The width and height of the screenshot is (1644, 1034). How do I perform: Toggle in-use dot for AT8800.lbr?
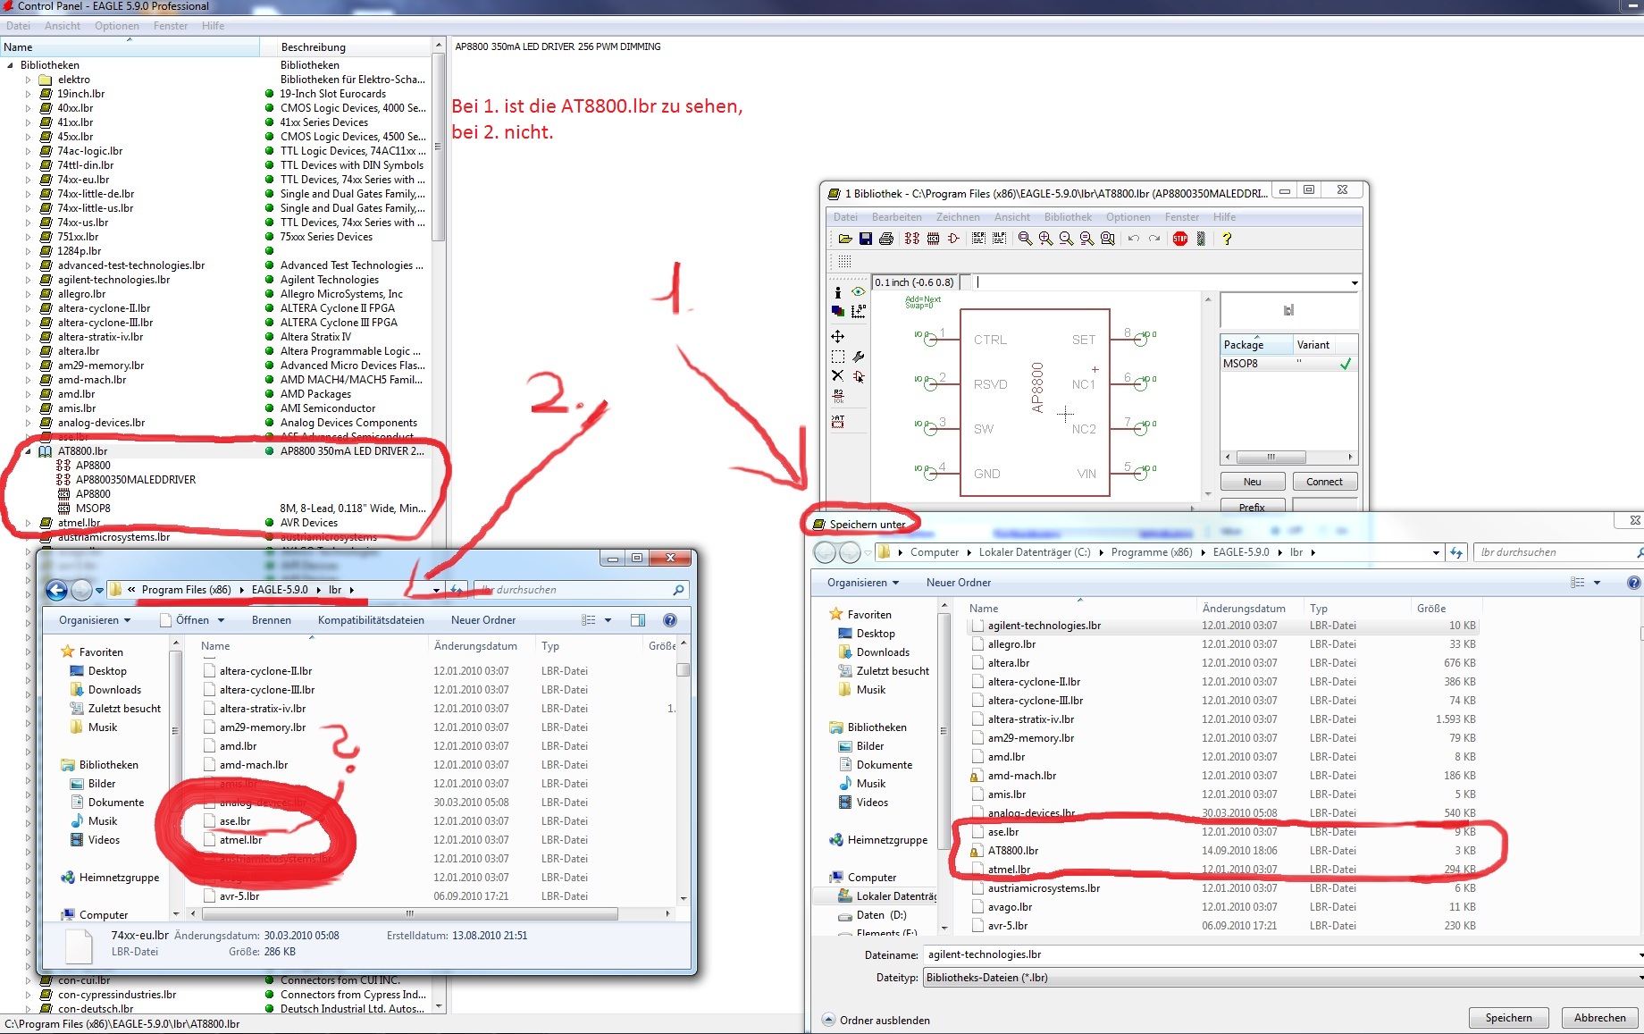(269, 451)
